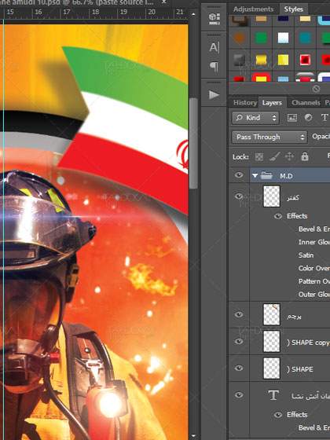Filter layers by adjustment circle icon
The height and width of the screenshot is (440, 330).
tap(308, 118)
